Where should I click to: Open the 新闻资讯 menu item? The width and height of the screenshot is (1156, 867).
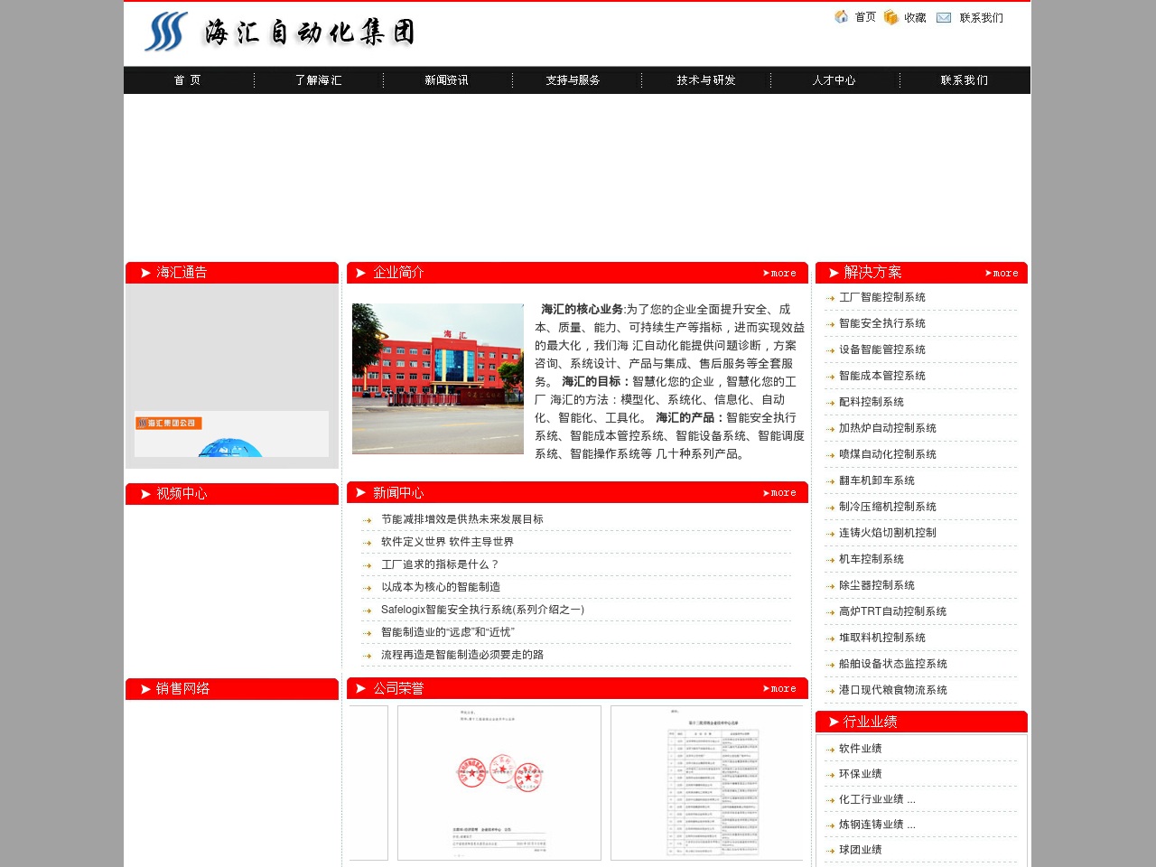[x=447, y=80]
